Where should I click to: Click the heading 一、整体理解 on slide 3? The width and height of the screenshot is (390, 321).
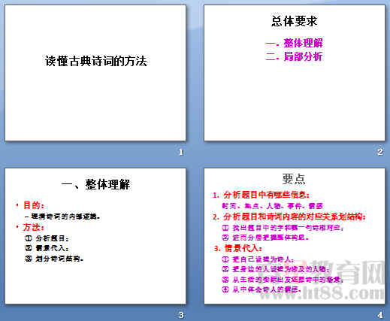pos(95,185)
